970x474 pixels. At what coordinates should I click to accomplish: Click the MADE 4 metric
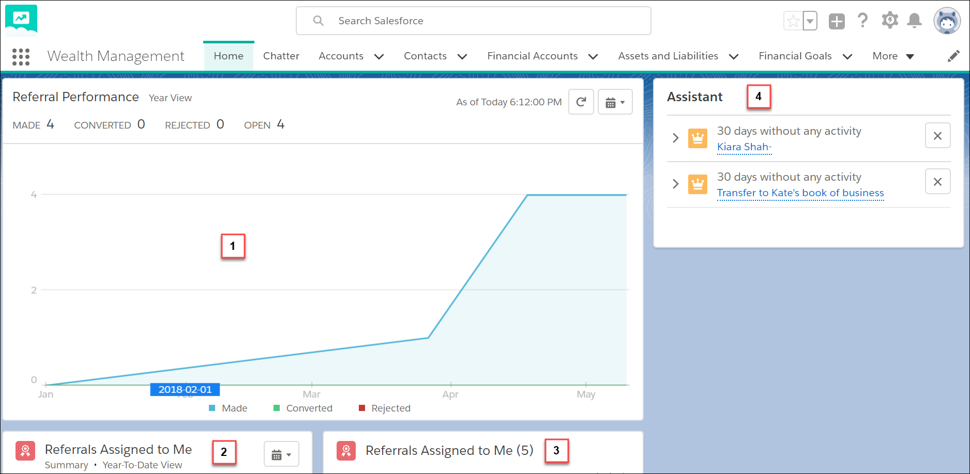click(x=34, y=124)
